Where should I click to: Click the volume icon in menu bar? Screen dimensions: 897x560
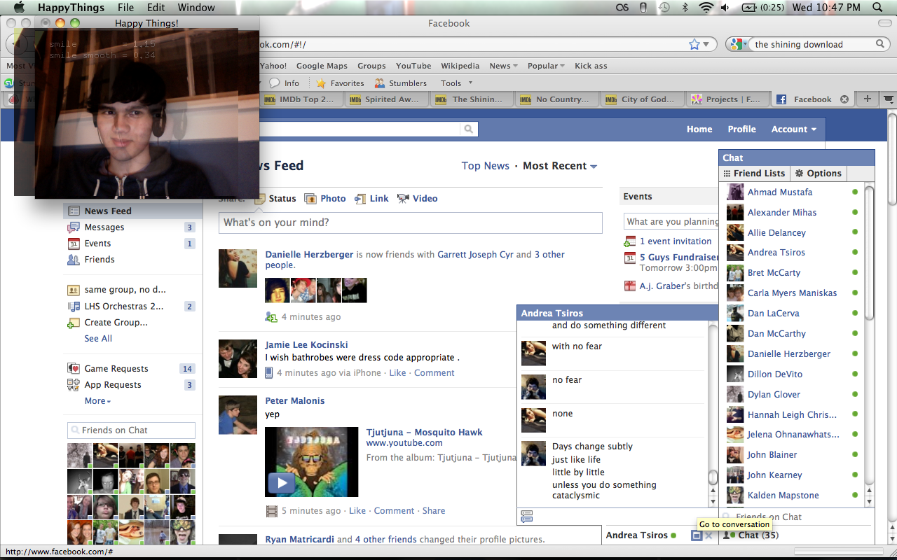(x=725, y=8)
